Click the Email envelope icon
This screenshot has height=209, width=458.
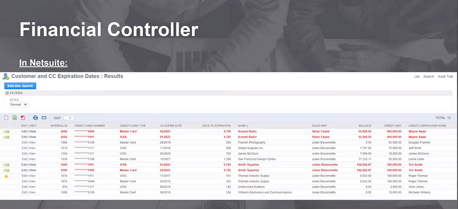tap(44, 118)
